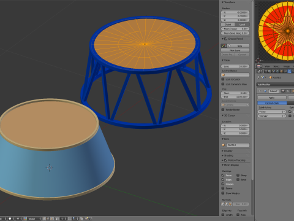
Task: Enable Seams overlay checkbox
Action: 223,188
